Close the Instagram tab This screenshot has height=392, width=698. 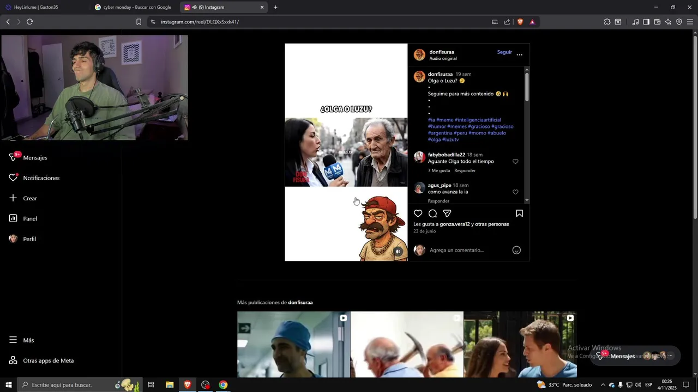tap(262, 7)
